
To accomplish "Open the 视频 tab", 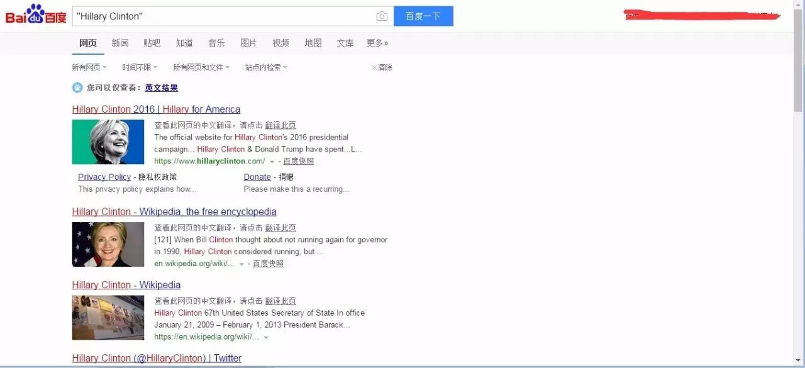I will (x=280, y=43).
